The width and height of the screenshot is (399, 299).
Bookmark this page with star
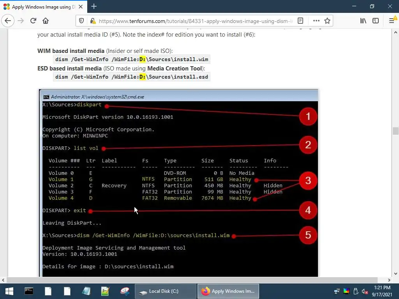[x=327, y=21]
